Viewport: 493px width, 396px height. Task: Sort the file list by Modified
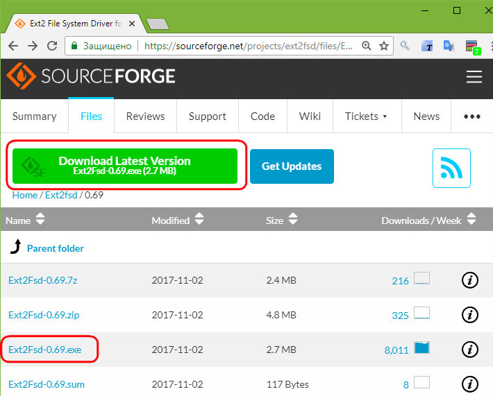tap(199, 218)
